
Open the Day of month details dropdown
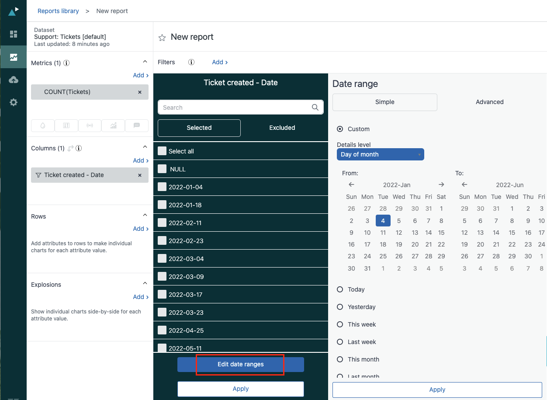pyautogui.click(x=380, y=154)
